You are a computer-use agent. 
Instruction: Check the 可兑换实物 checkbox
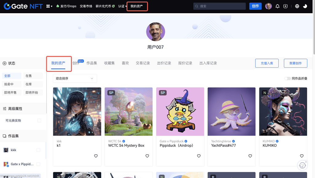[x=39, y=121]
